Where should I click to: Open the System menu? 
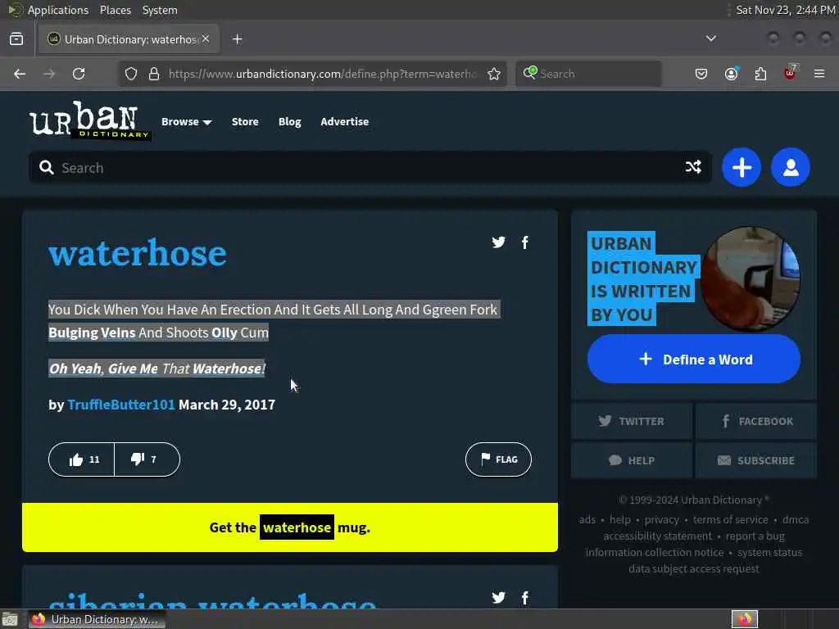[160, 10]
